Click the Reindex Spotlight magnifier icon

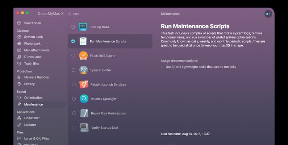point(84,99)
